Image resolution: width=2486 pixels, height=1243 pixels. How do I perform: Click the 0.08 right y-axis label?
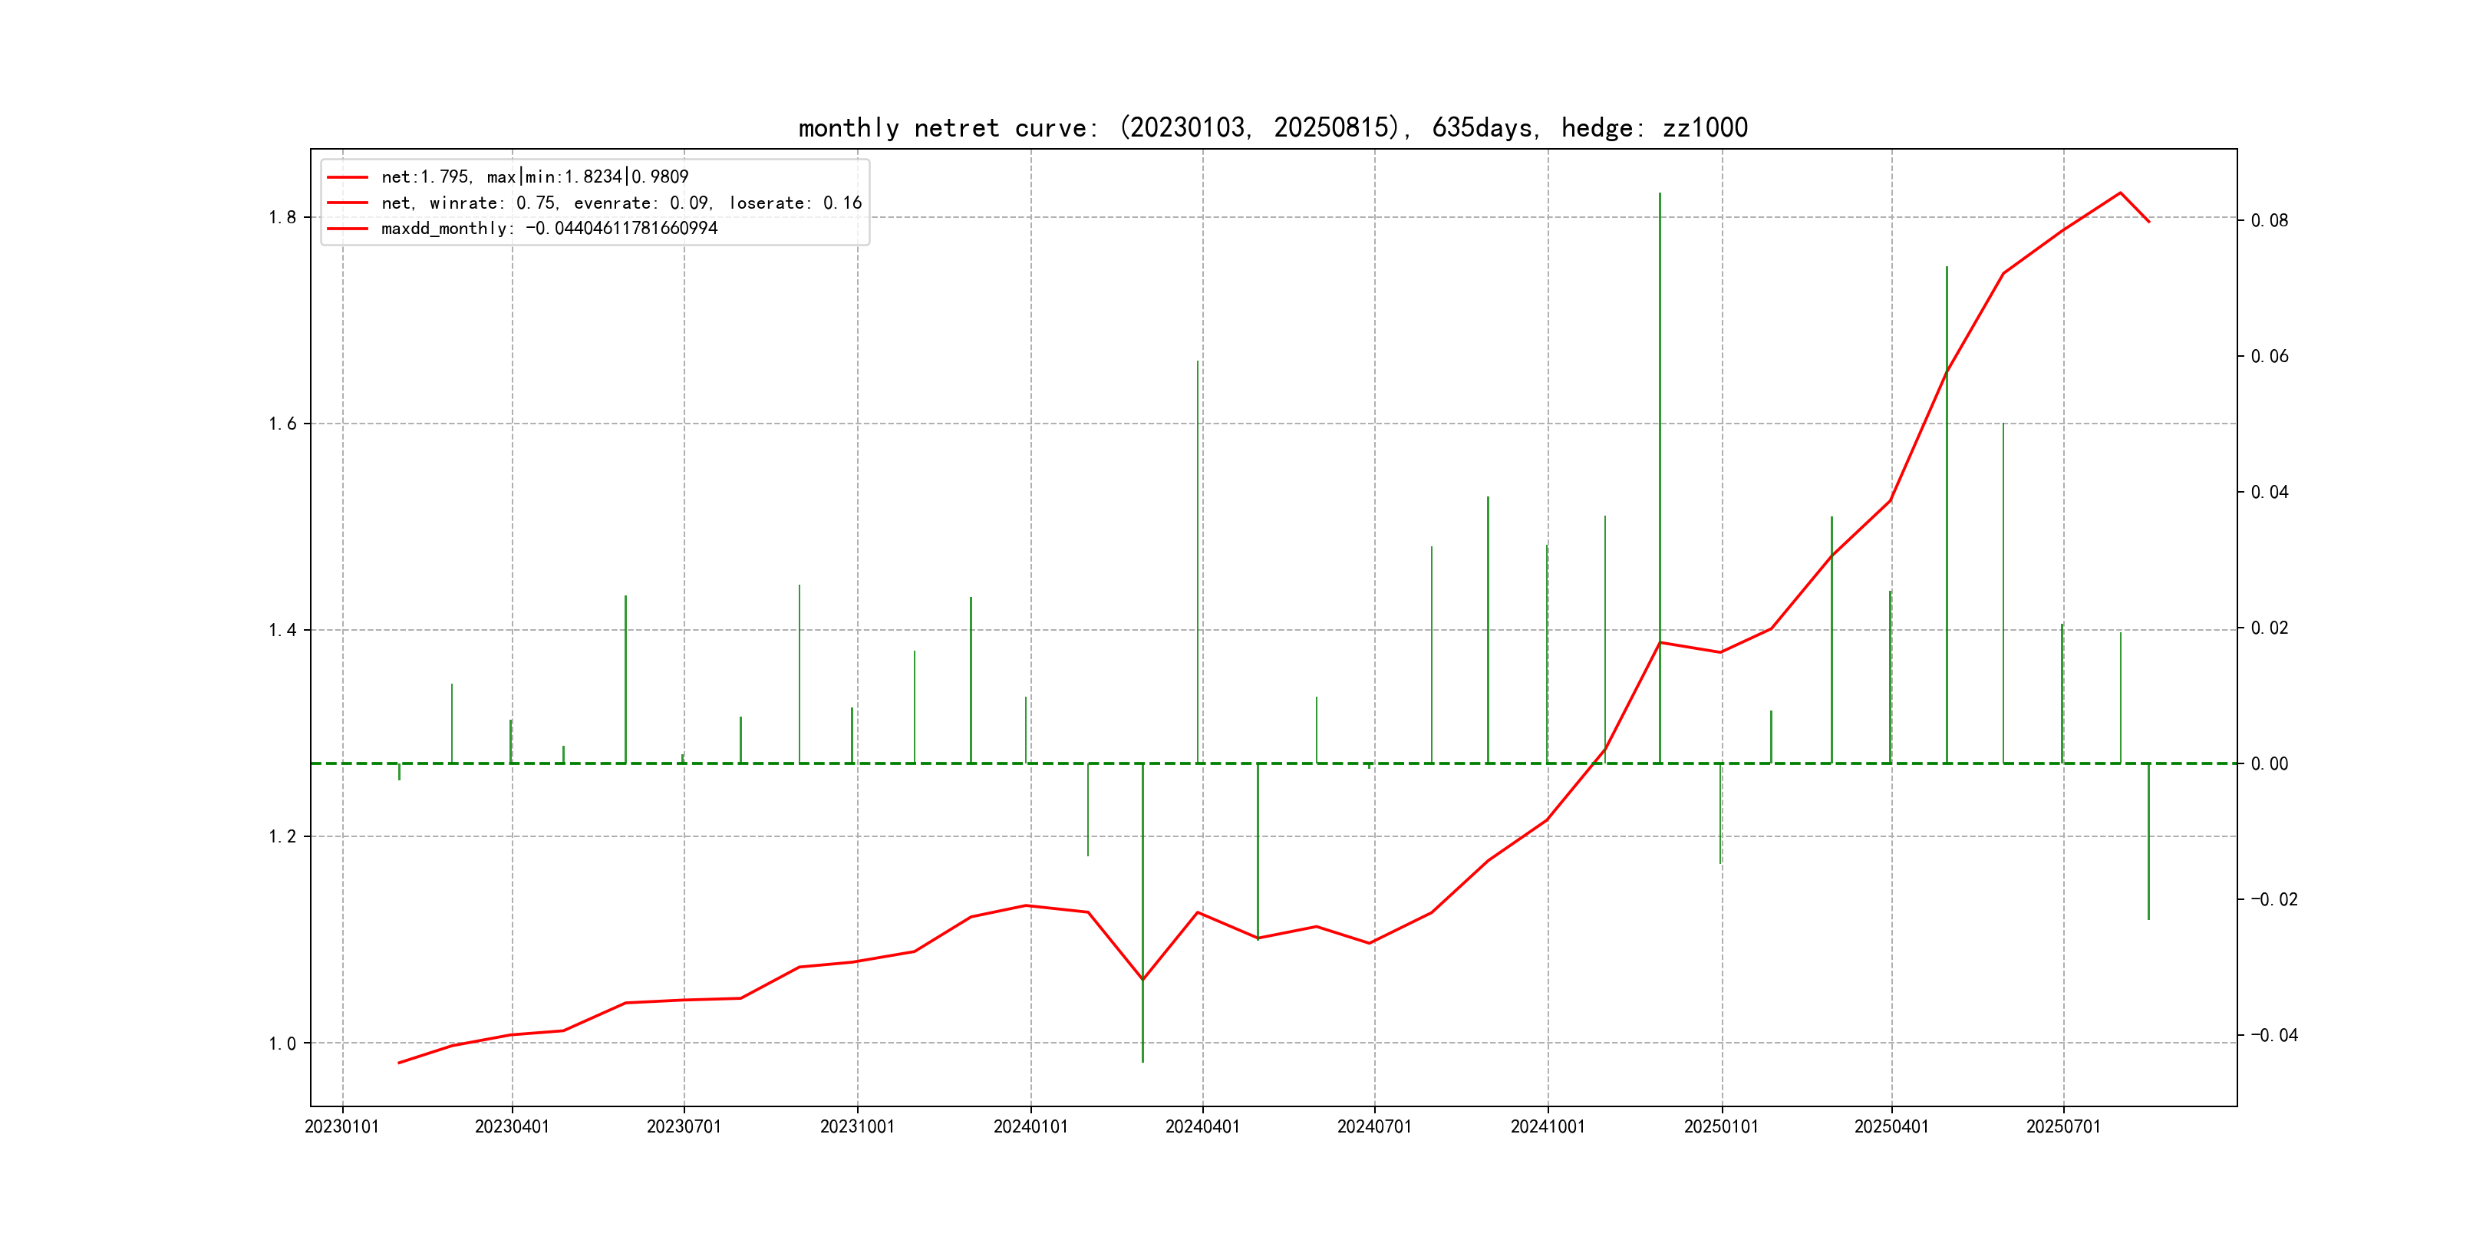(x=2269, y=221)
